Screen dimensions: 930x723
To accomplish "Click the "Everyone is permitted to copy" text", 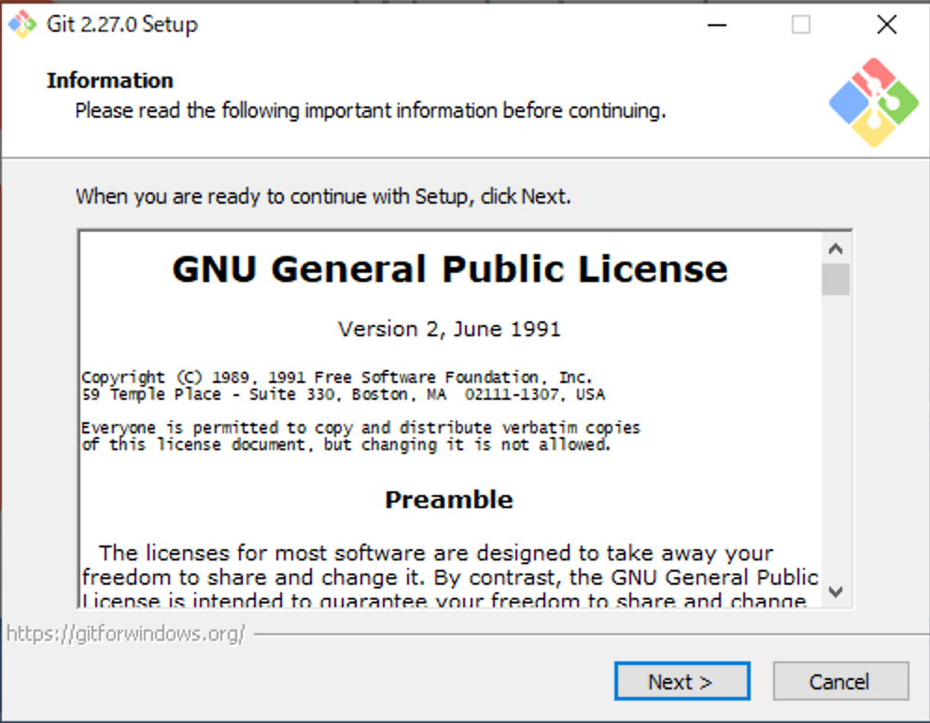I will coord(360,428).
